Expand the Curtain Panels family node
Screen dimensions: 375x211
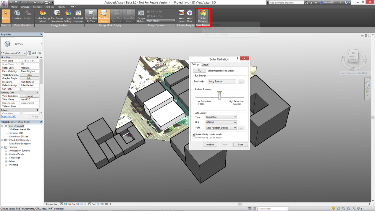(6, 154)
